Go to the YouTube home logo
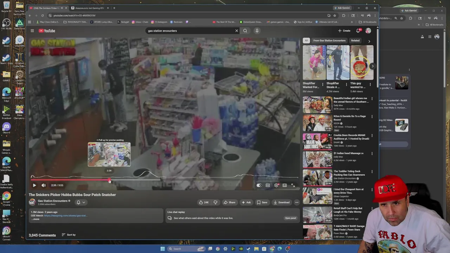 pyautogui.click(x=47, y=31)
